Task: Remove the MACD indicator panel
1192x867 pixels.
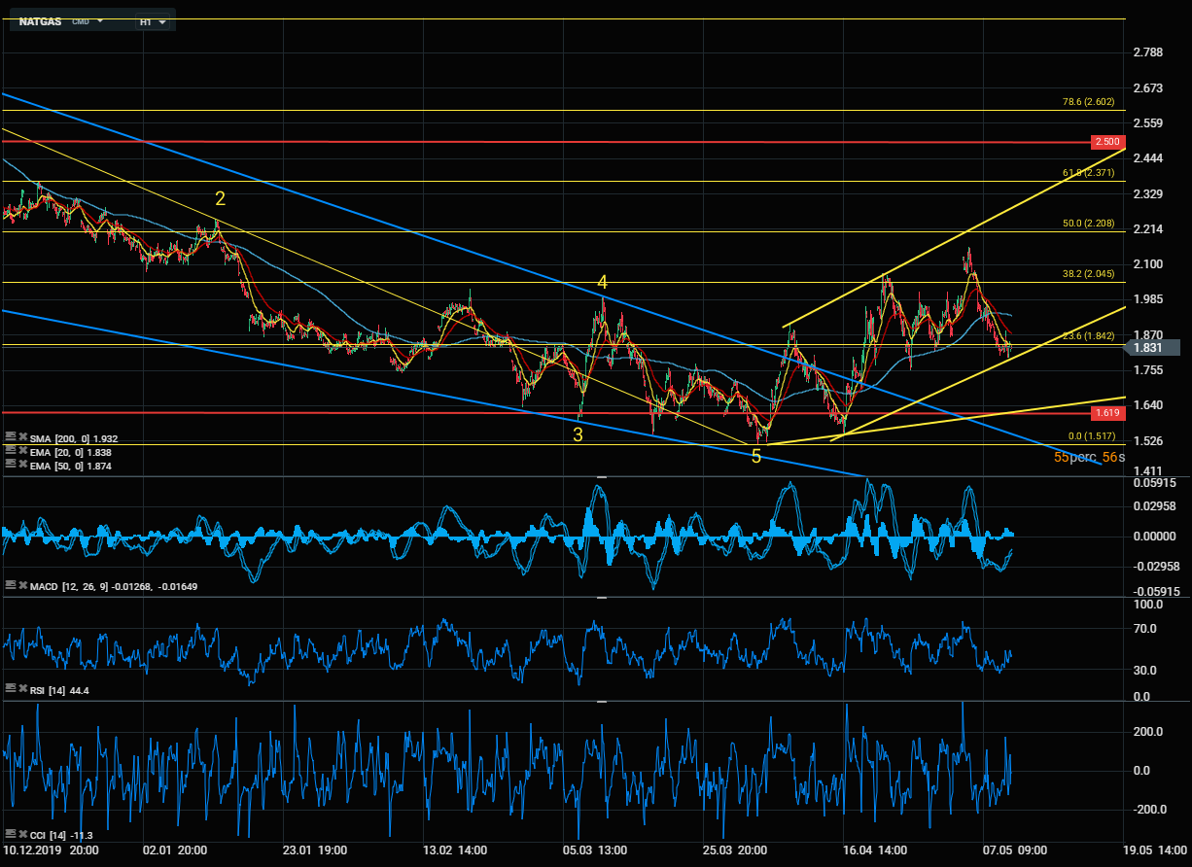Action: click(22, 585)
